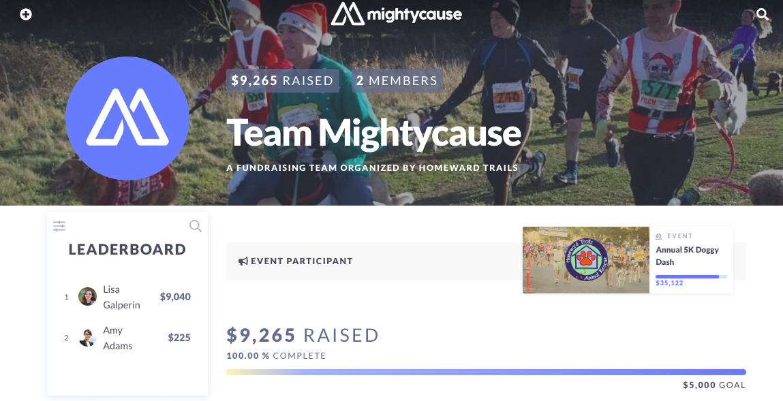Click the small event badge icon
The image size is (783, 401).
point(659,236)
